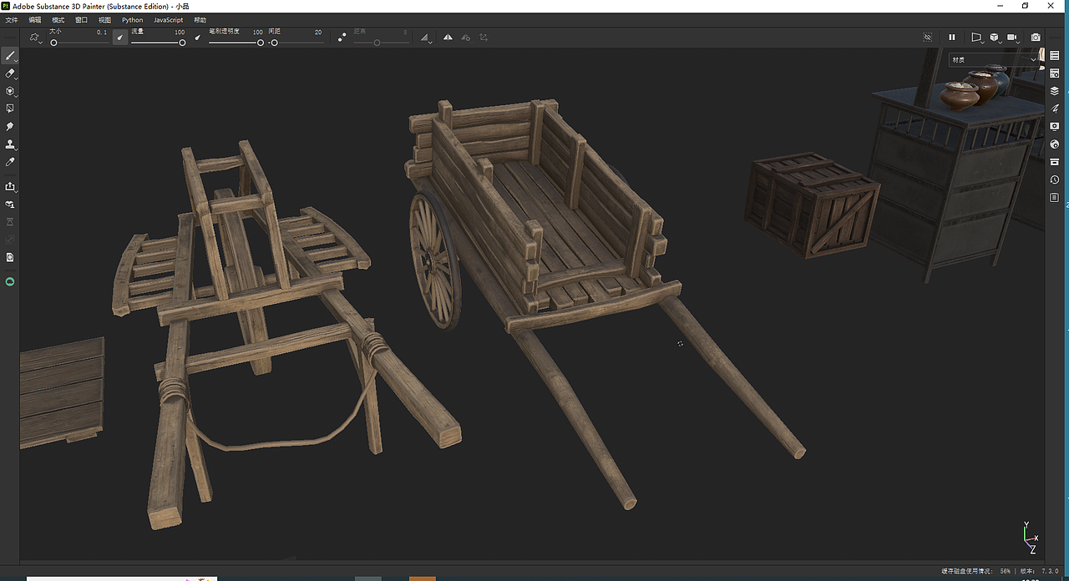Toggle pen pressure for size
Image resolution: width=1069 pixels, height=581 pixels.
120,37
